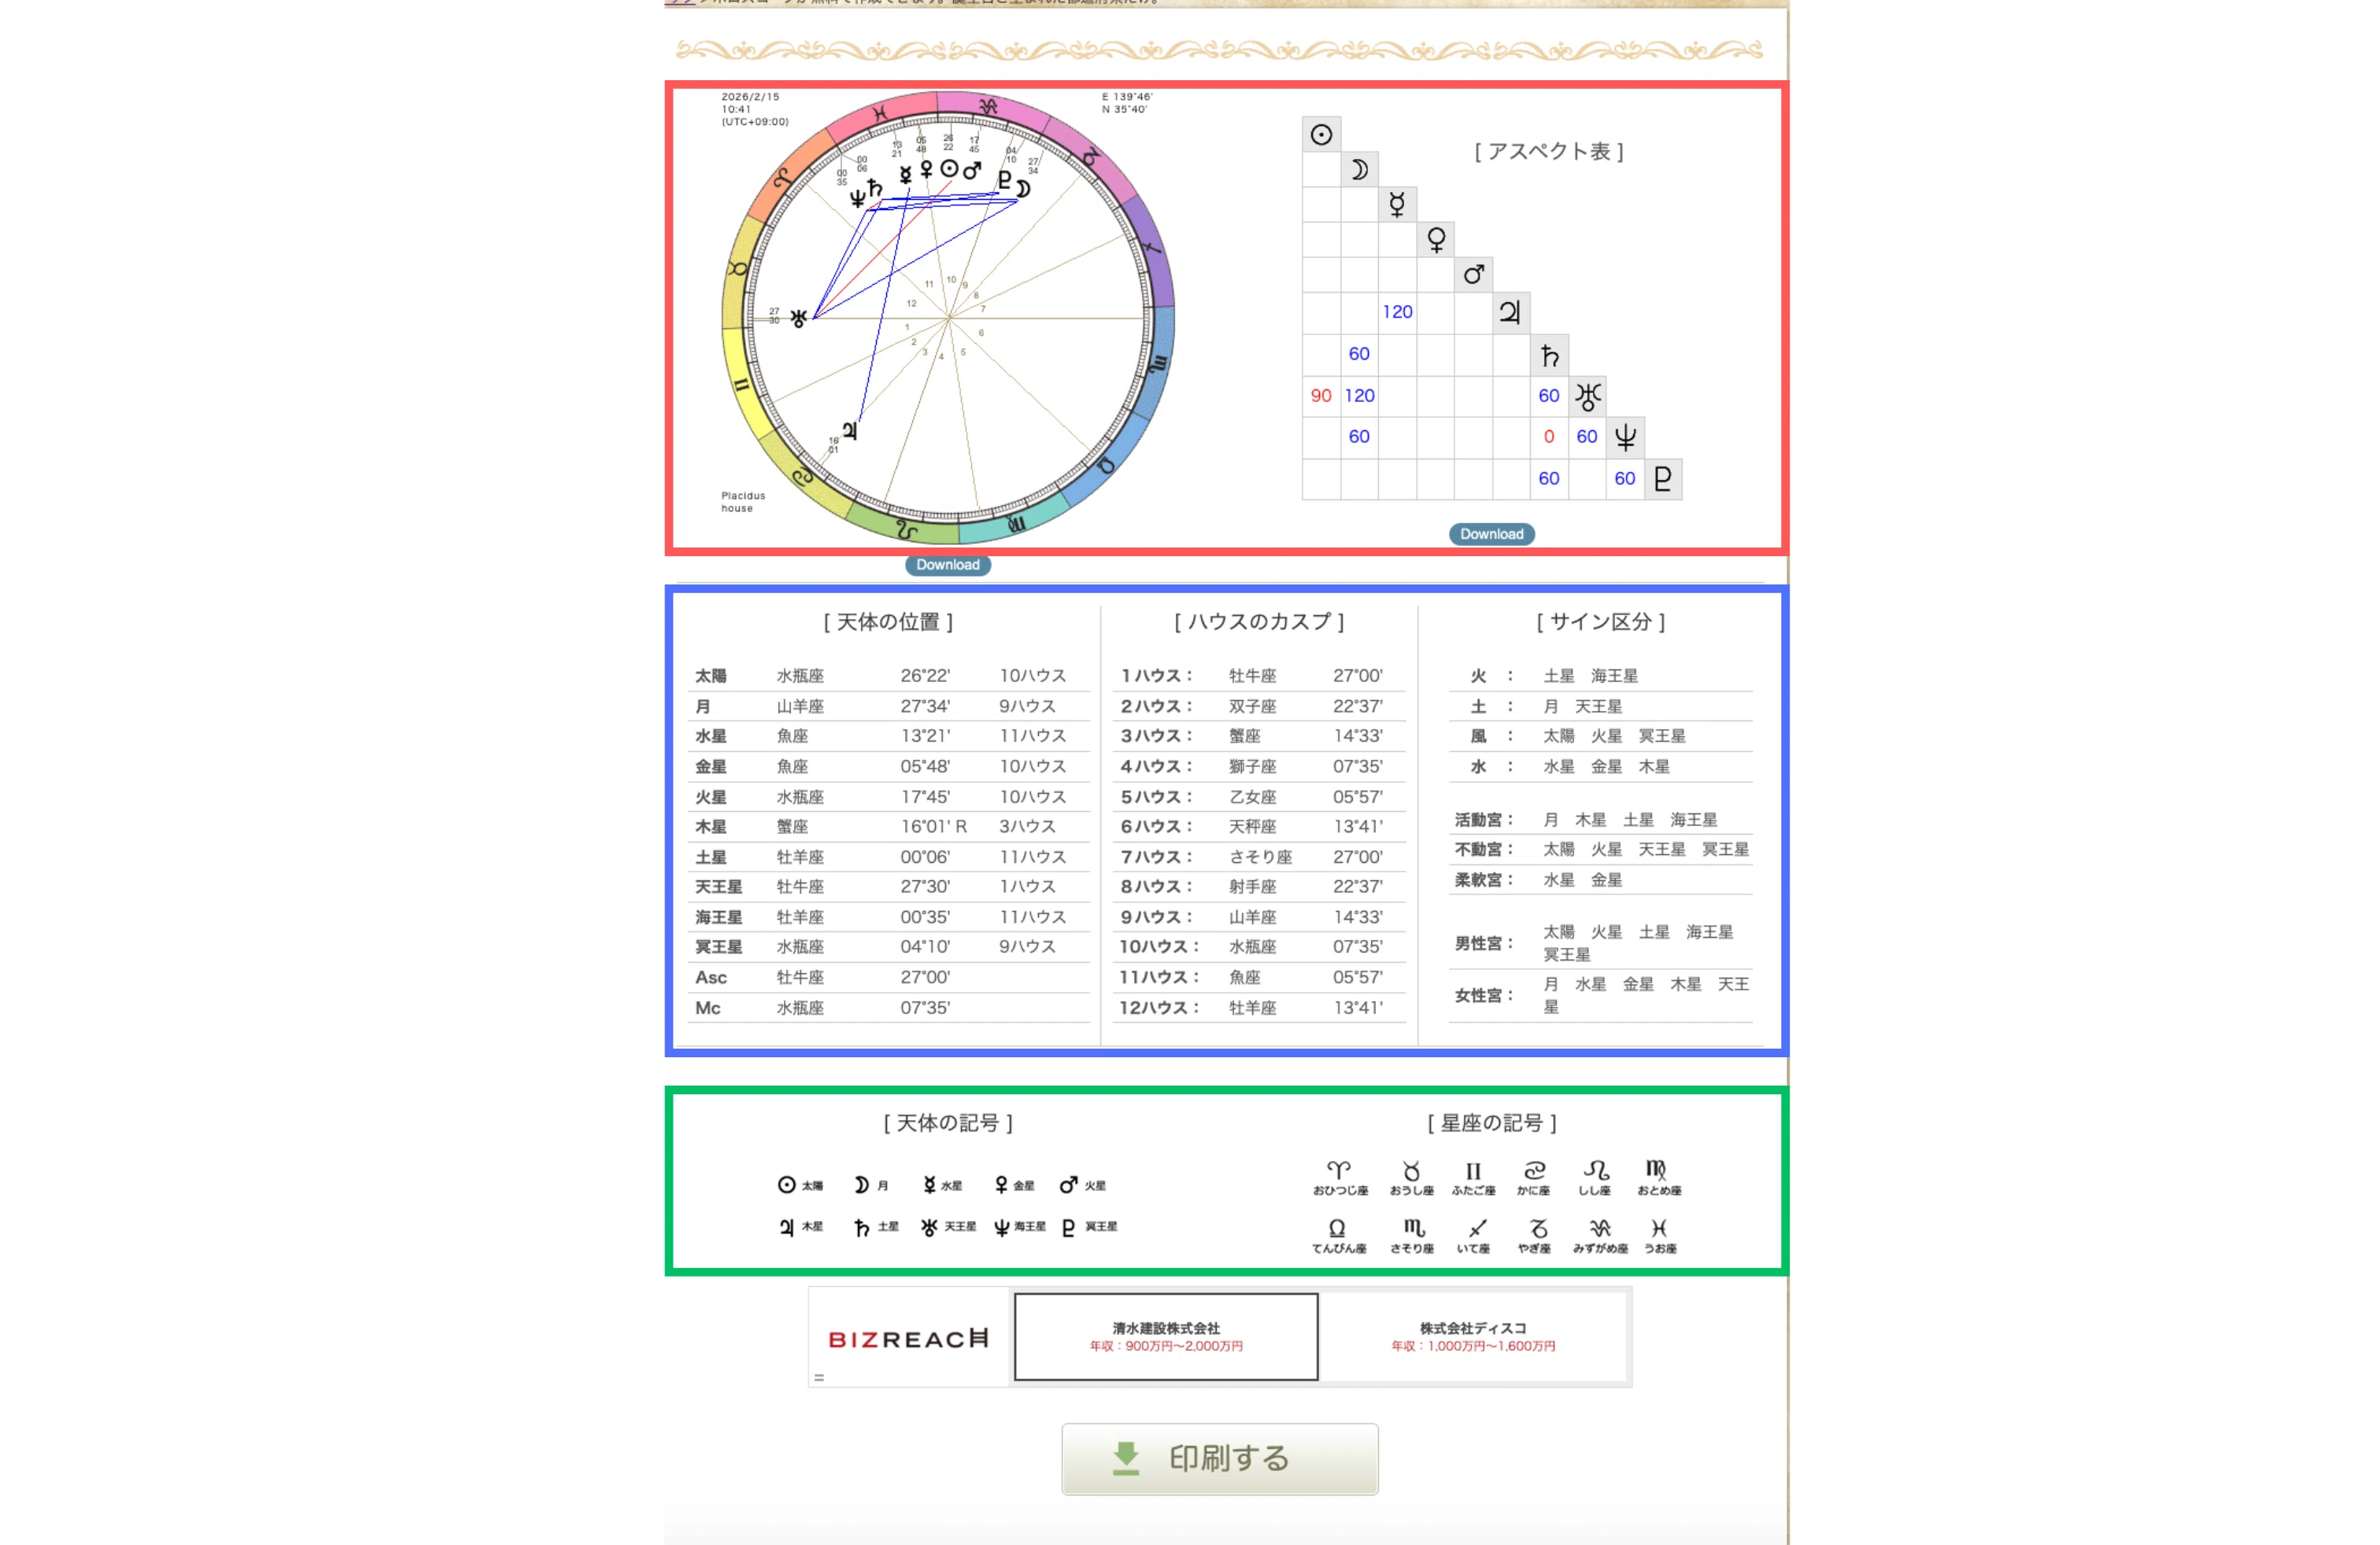Select the ふたご座 Gemini sign icon
2380x1545 pixels.
tap(1473, 1171)
